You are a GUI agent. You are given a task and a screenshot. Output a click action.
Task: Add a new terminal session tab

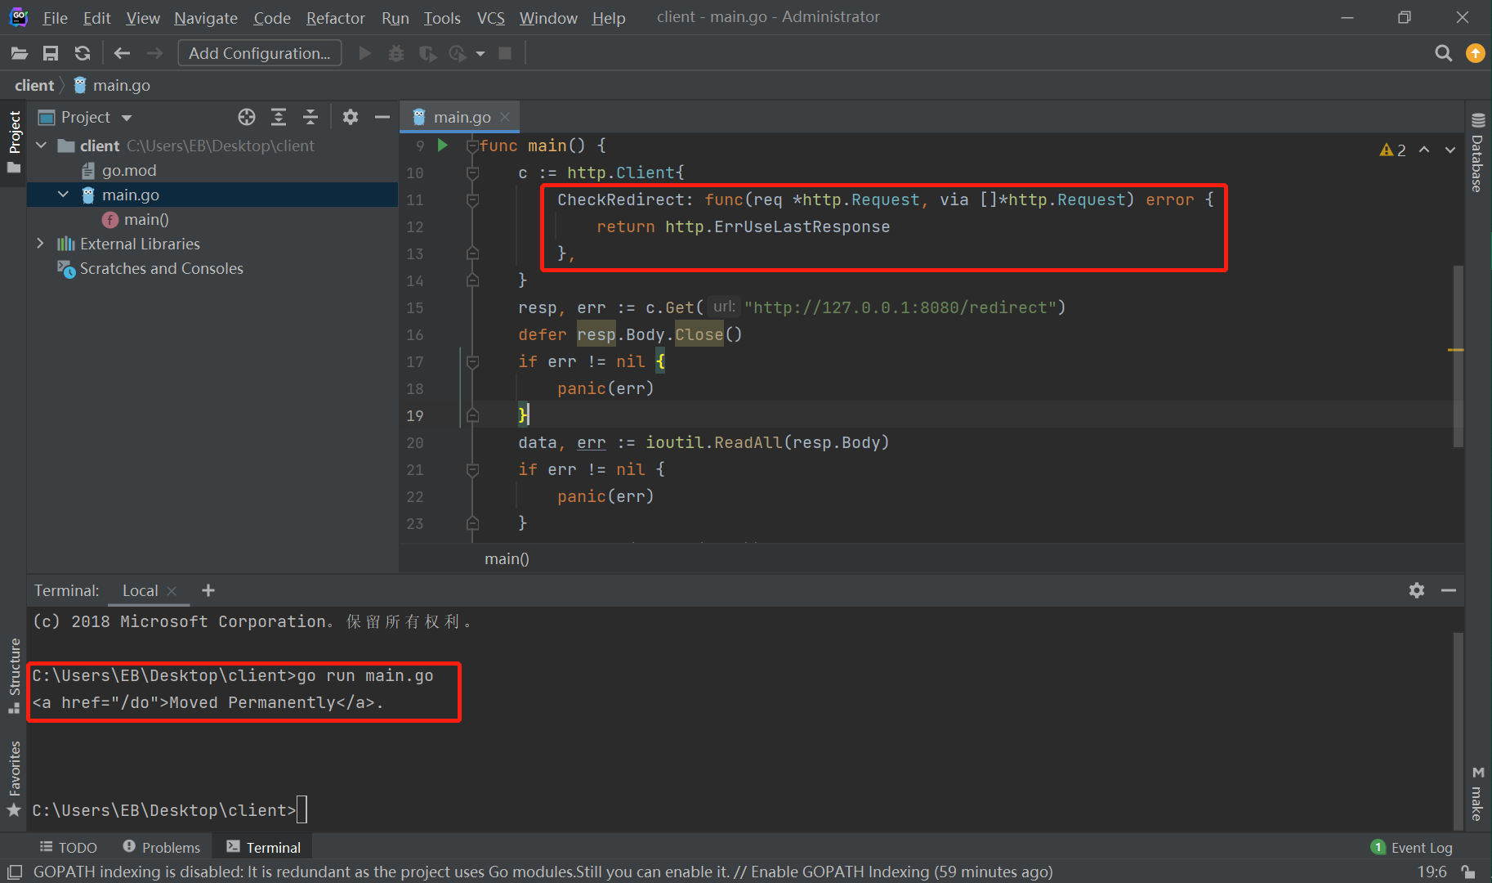208,590
